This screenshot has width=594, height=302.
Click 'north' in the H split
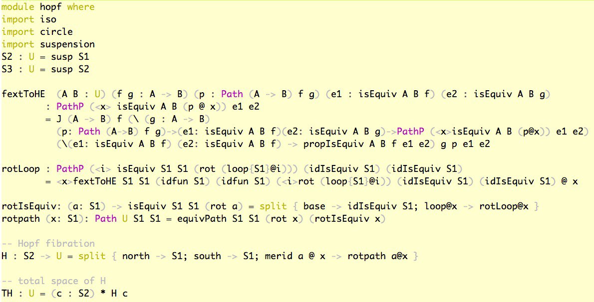[136, 256]
